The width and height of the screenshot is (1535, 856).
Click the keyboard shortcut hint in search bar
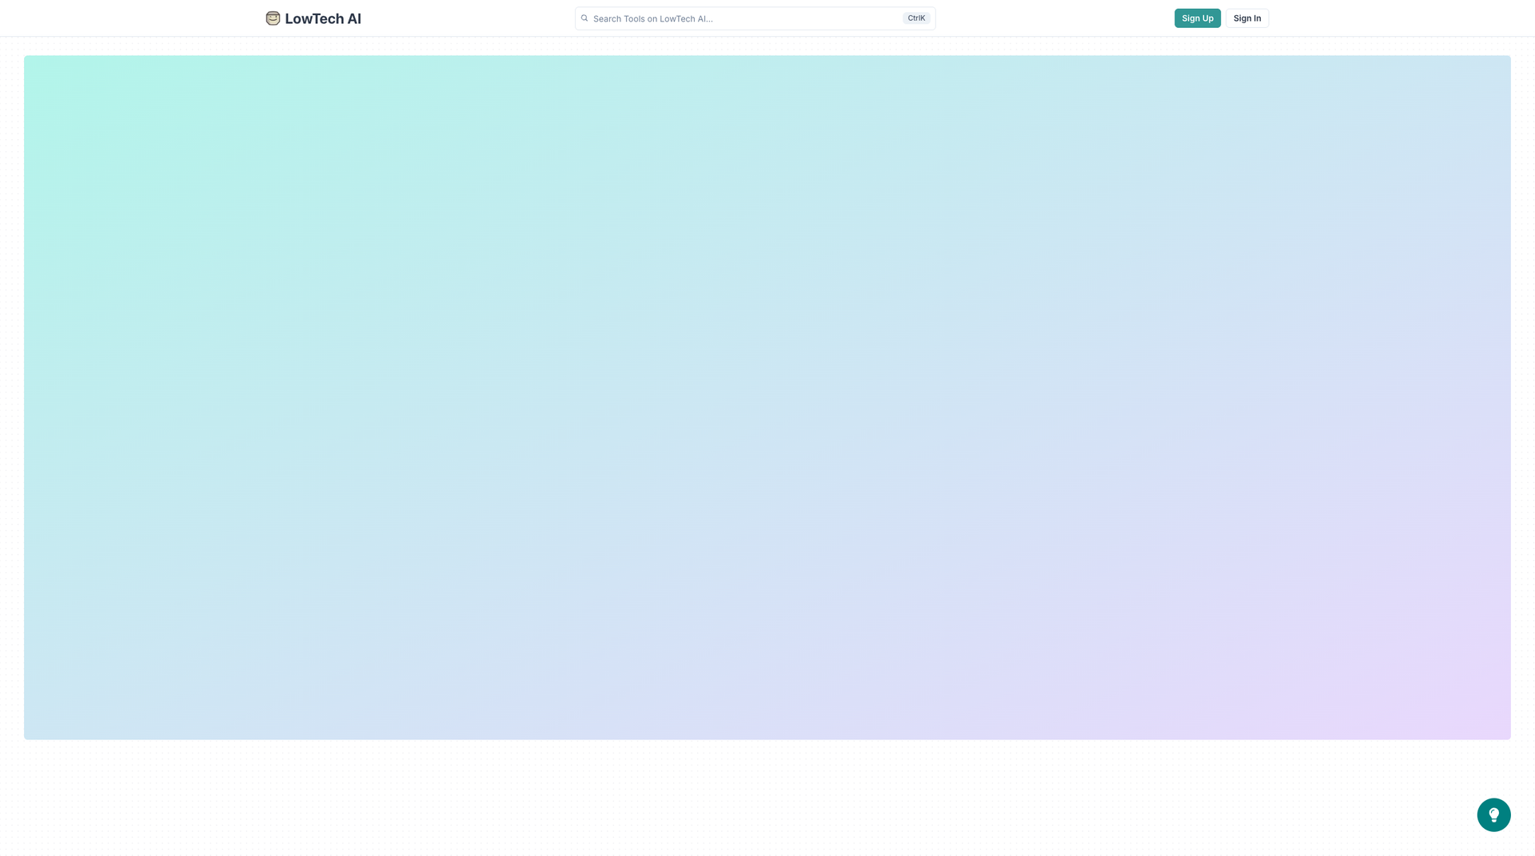point(916,18)
